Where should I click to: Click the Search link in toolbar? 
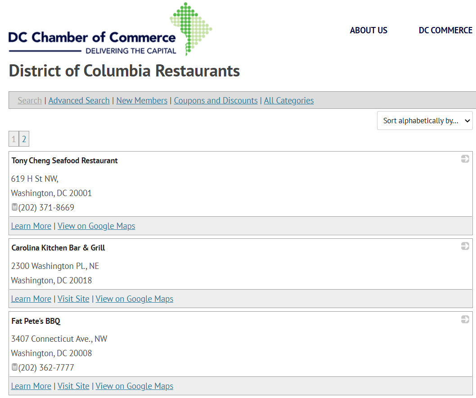(x=30, y=100)
